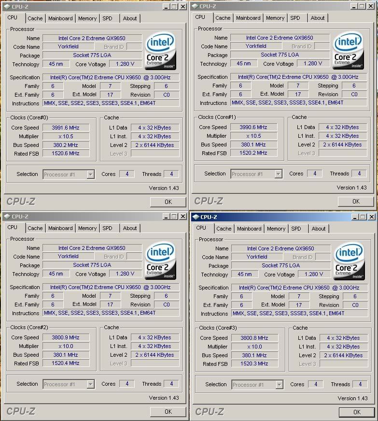Viewport: 378px width, 421px height.
Task: Click Yorkfield code name in Core#3 window
Action: pyautogui.click(x=257, y=257)
